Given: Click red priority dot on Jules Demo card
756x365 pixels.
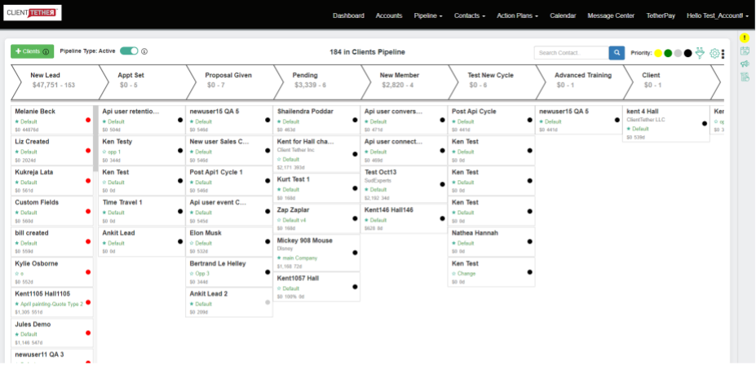Looking at the screenshot, I should tap(88, 332).
